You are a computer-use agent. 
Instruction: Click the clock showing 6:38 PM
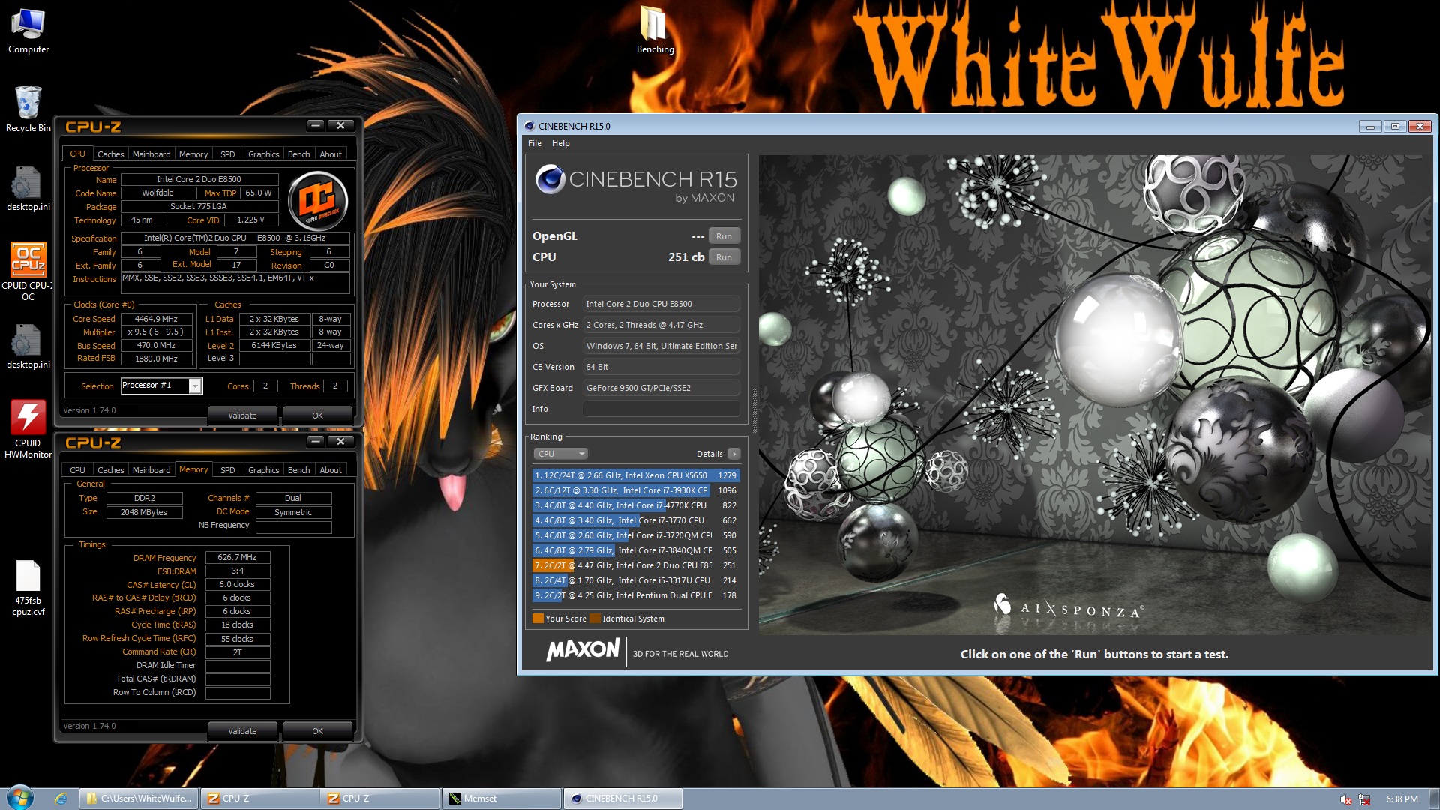point(1402,799)
